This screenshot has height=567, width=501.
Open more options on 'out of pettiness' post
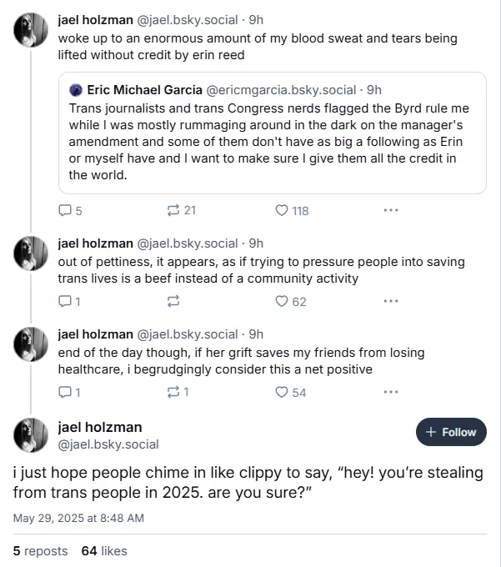(391, 301)
